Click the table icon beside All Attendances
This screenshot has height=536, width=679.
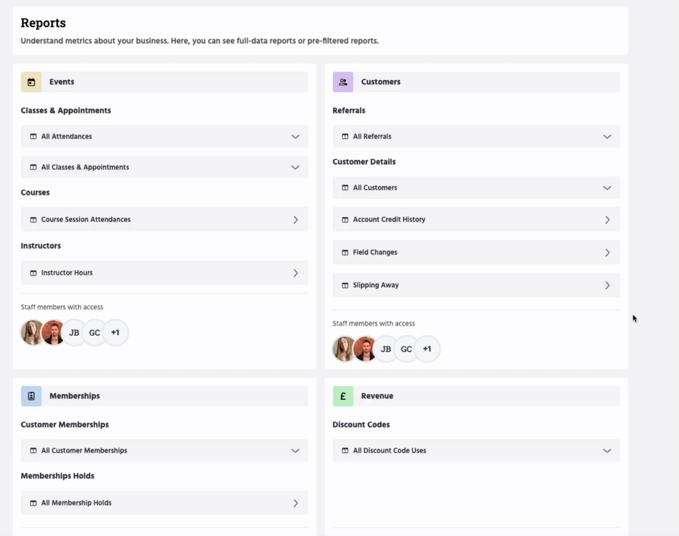(33, 136)
